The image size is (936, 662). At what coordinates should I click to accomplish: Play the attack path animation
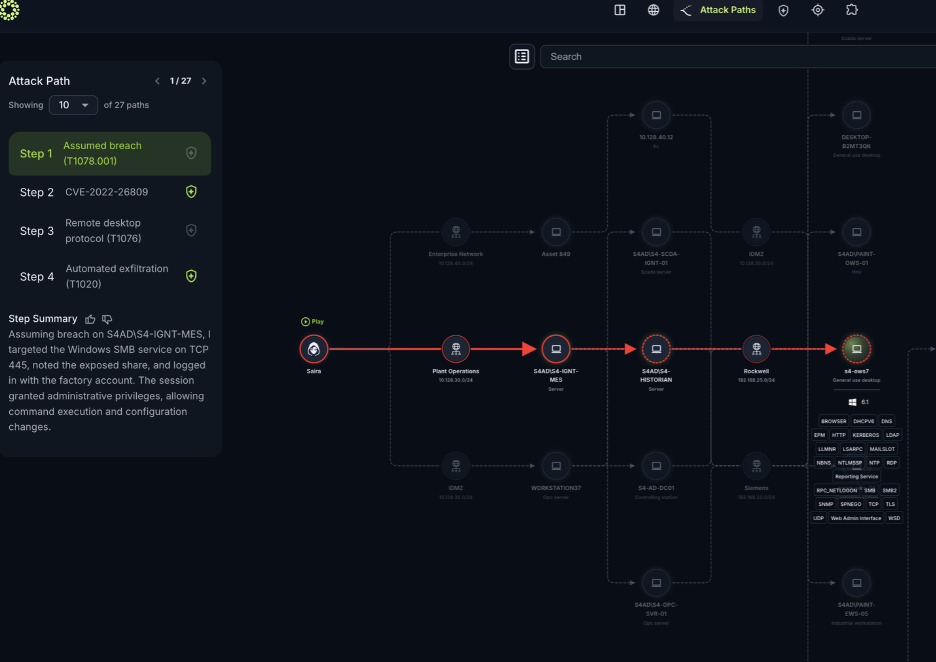[312, 322]
